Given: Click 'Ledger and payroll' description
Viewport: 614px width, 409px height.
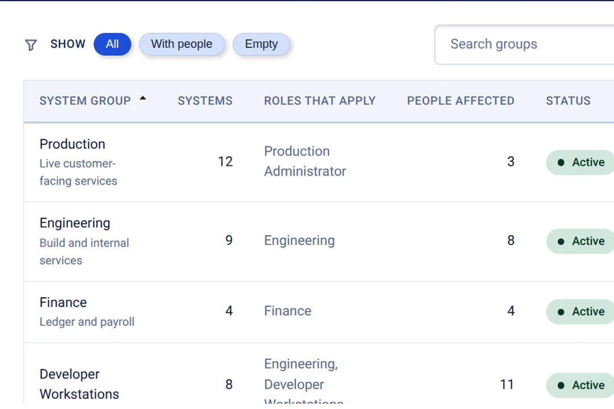Looking at the screenshot, I should 87,322.
